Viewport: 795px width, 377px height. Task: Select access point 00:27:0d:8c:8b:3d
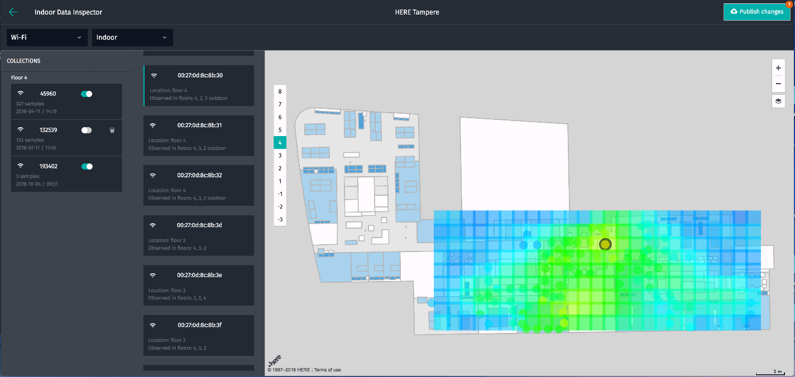(x=199, y=235)
